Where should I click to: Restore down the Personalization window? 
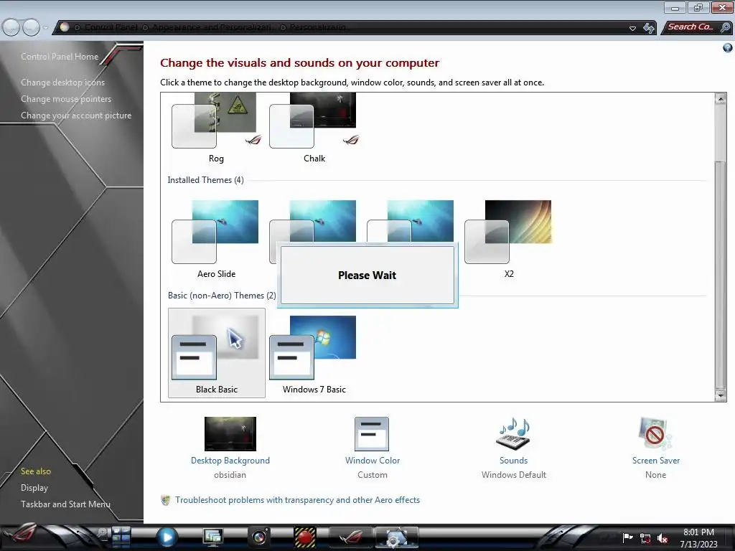[x=698, y=8]
